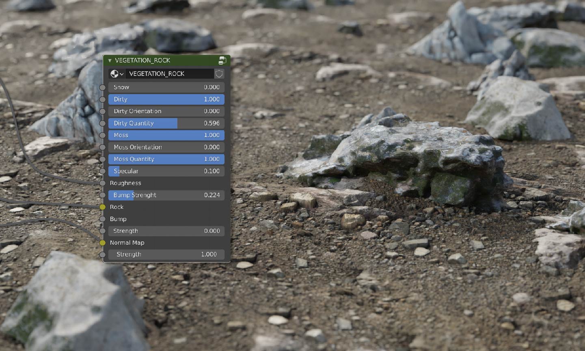Click the Bump input socket
This screenshot has height=351, width=585.
coord(103,219)
